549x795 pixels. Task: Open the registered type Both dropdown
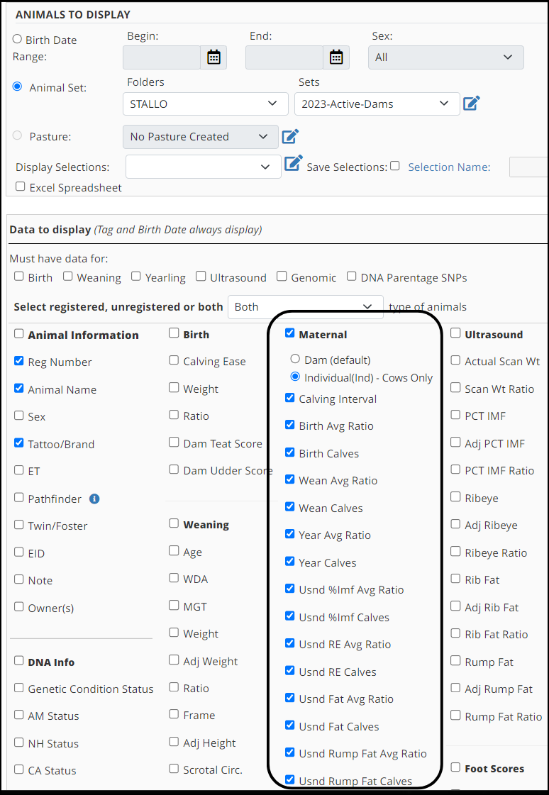click(306, 307)
